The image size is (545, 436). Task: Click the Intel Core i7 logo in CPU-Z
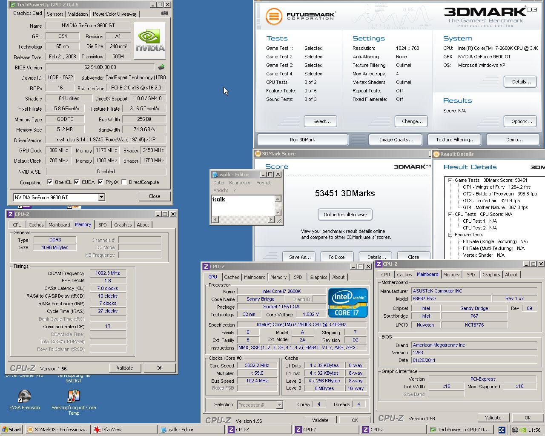point(348,302)
